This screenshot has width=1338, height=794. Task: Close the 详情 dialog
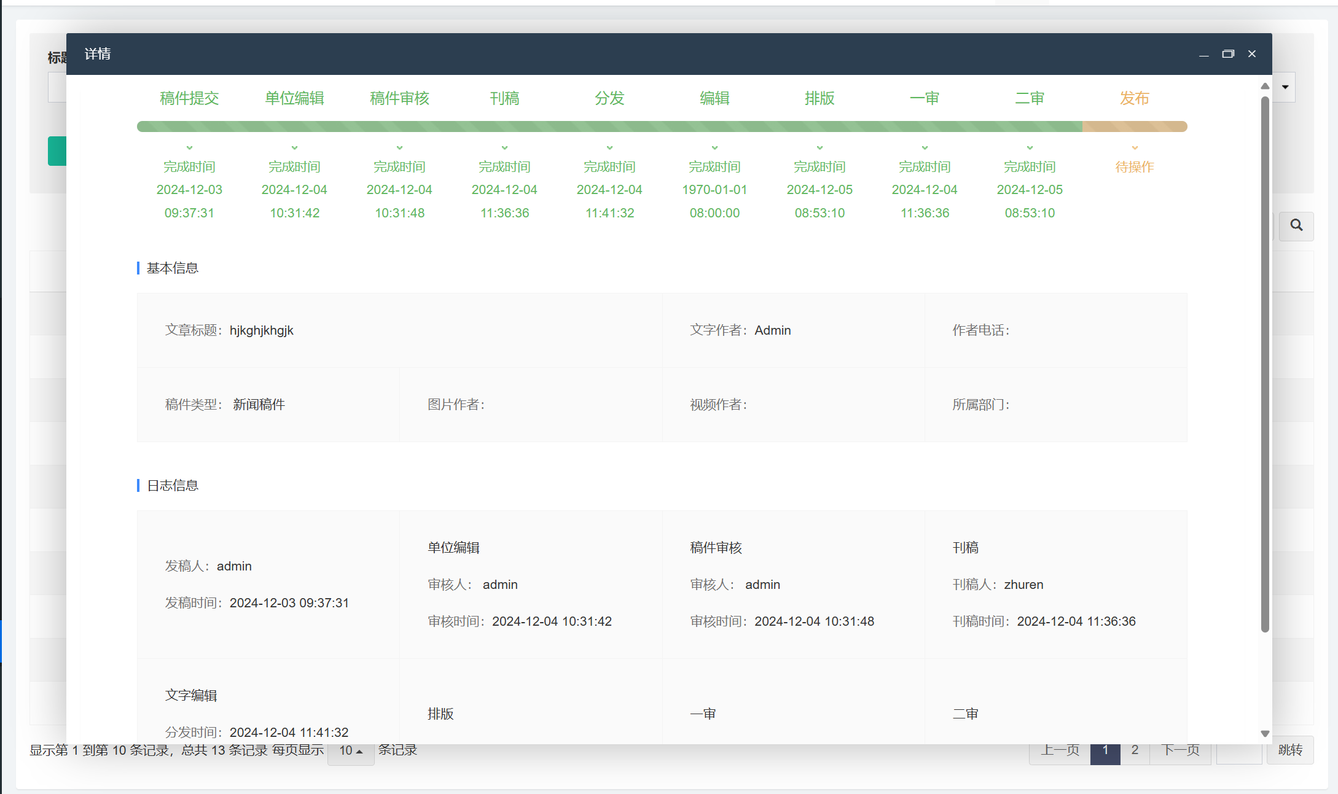[x=1252, y=54]
